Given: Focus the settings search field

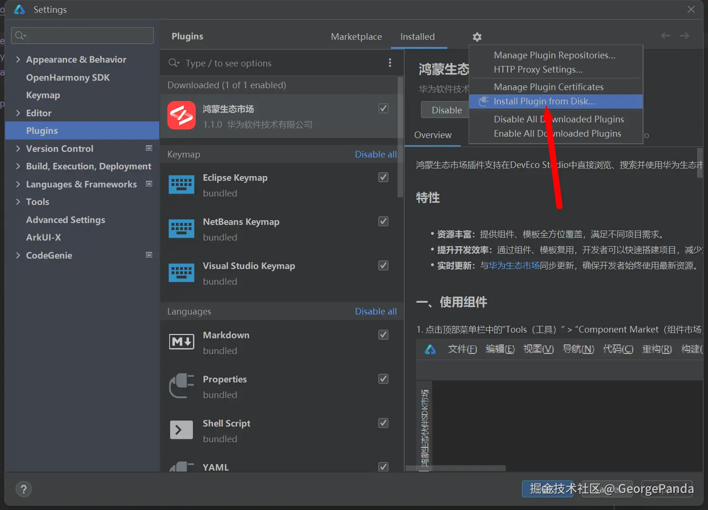Looking at the screenshot, I should click(x=82, y=36).
